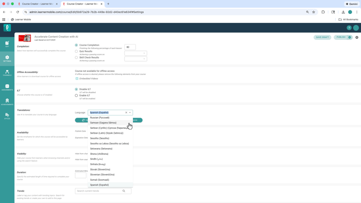Choose Somali (Soomaali) language
361x203 pixels.
click(110, 180)
